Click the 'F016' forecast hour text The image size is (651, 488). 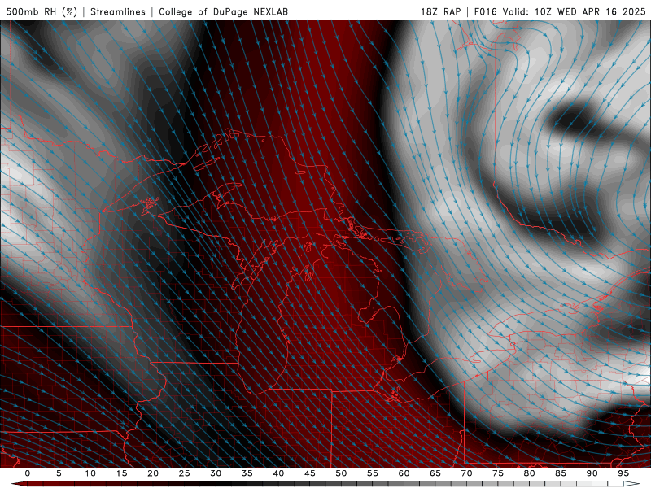pyautogui.click(x=485, y=11)
